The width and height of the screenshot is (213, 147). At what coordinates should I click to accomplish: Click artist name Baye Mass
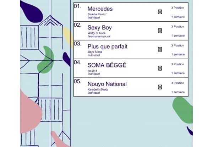click(95, 52)
